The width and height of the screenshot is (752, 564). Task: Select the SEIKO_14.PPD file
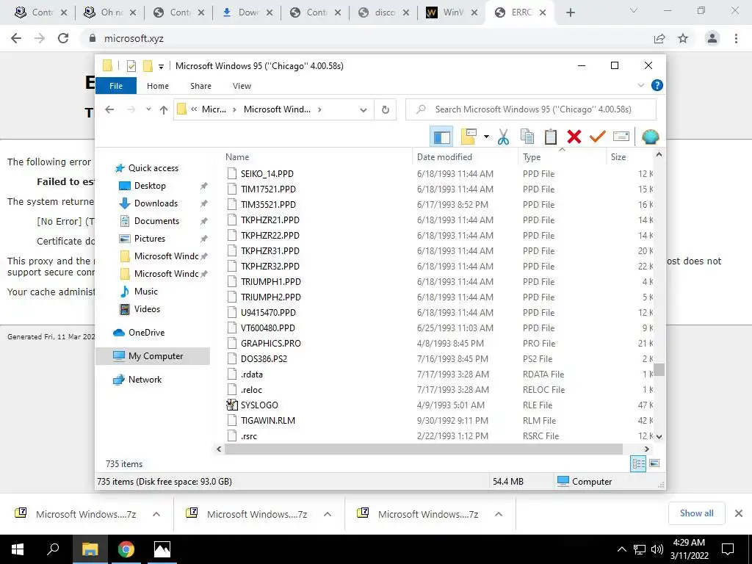[267, 173]
